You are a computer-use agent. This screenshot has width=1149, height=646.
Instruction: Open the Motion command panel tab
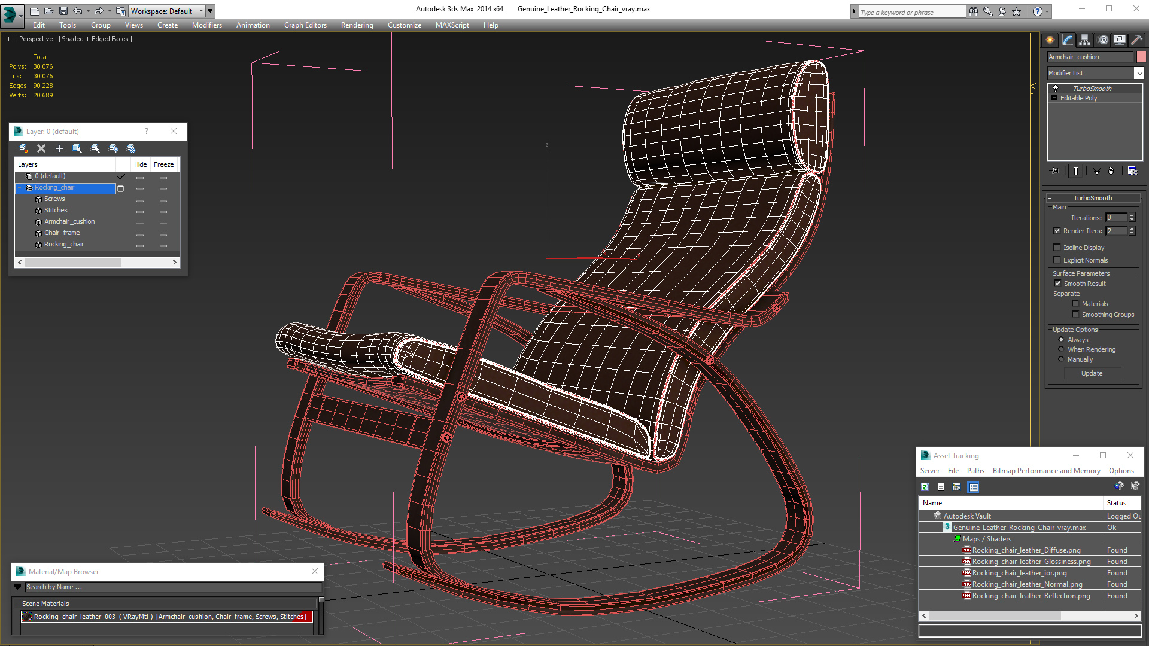pos(1103,40)
